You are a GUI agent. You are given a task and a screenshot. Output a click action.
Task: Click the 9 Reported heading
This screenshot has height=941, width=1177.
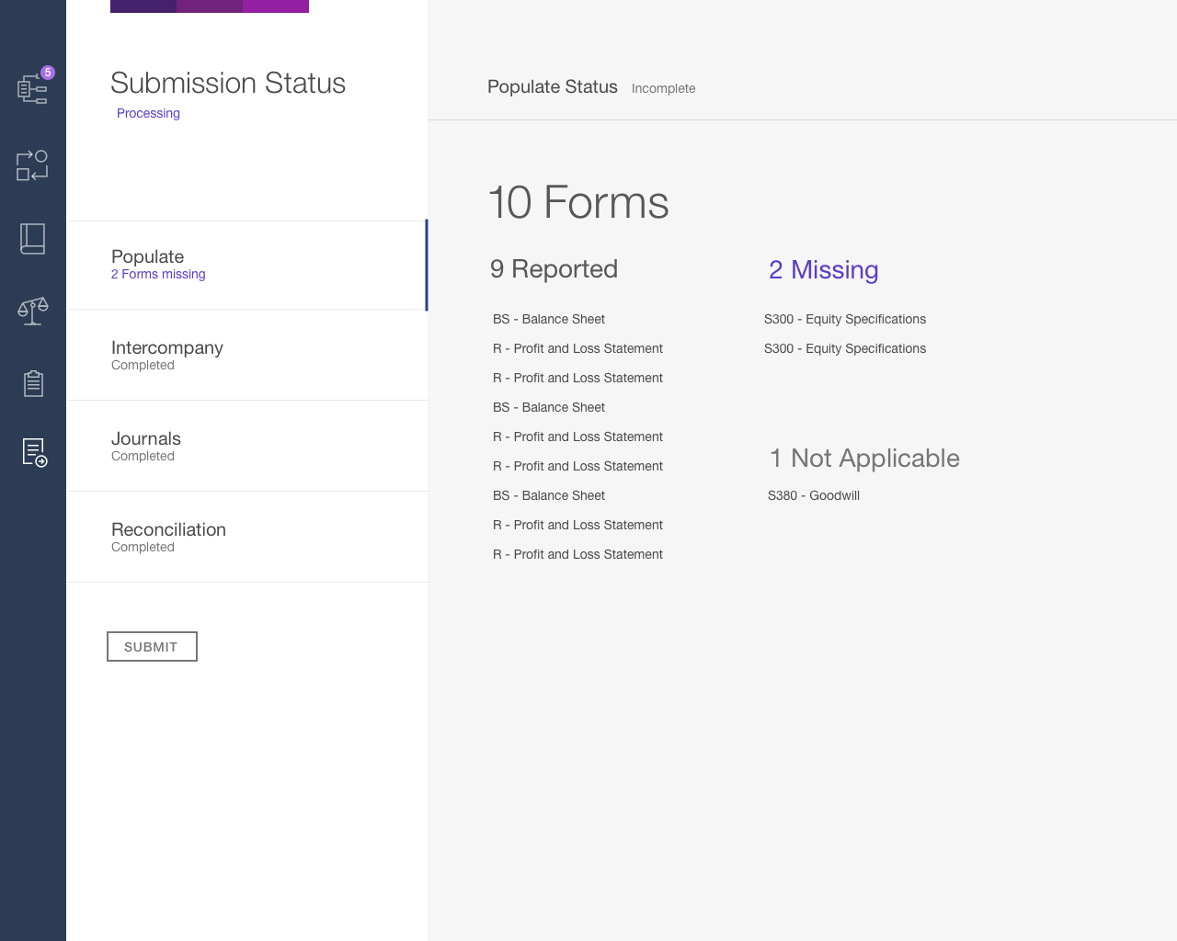pyautogui.click(x=554, y=269)
